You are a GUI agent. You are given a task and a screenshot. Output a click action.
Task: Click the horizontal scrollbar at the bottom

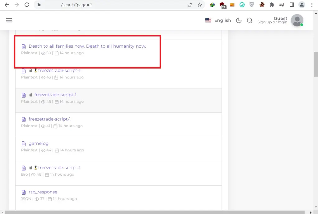point(155,212)
